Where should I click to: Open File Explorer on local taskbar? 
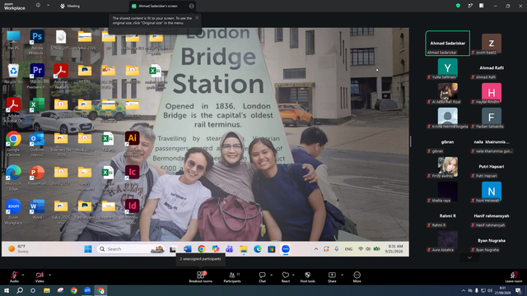[x=47, y=290]
